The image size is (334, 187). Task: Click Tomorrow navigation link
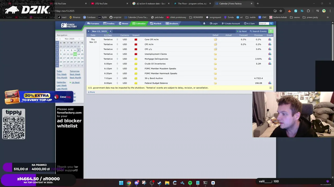74,71
